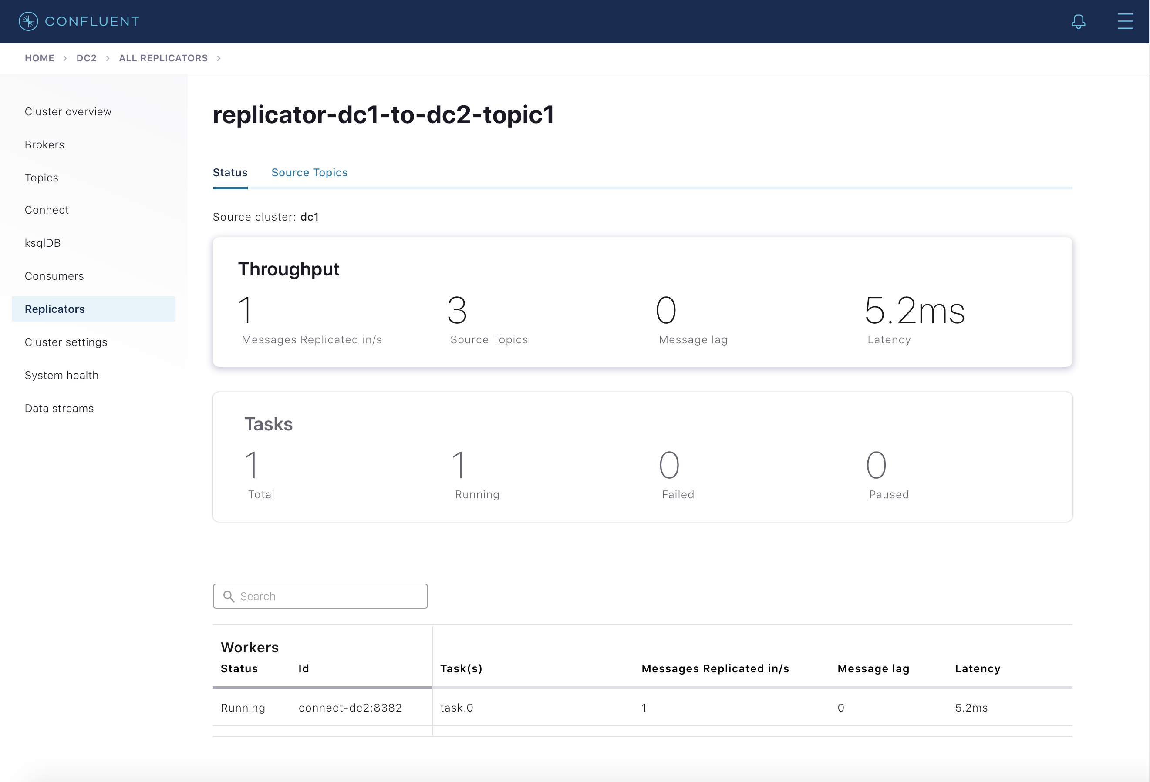Select Connect in the sidebar
The height and width of the screenshot is (782, 1150).
click(x=47, y=210)
